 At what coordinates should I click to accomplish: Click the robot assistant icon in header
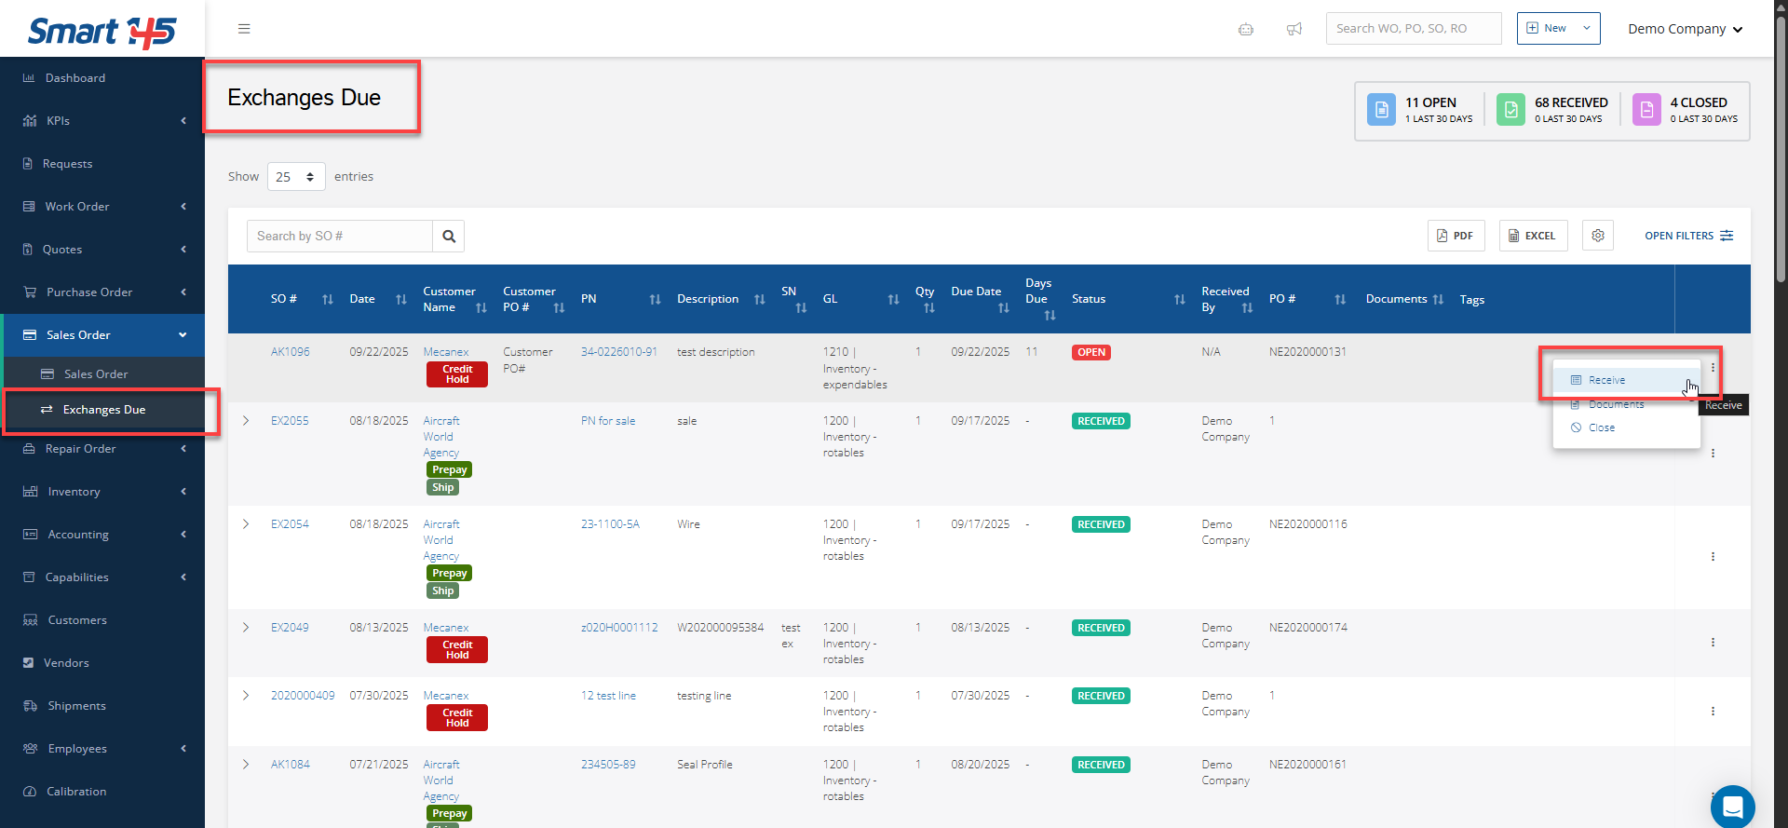pyautogui.click(x=1245, y=29)
